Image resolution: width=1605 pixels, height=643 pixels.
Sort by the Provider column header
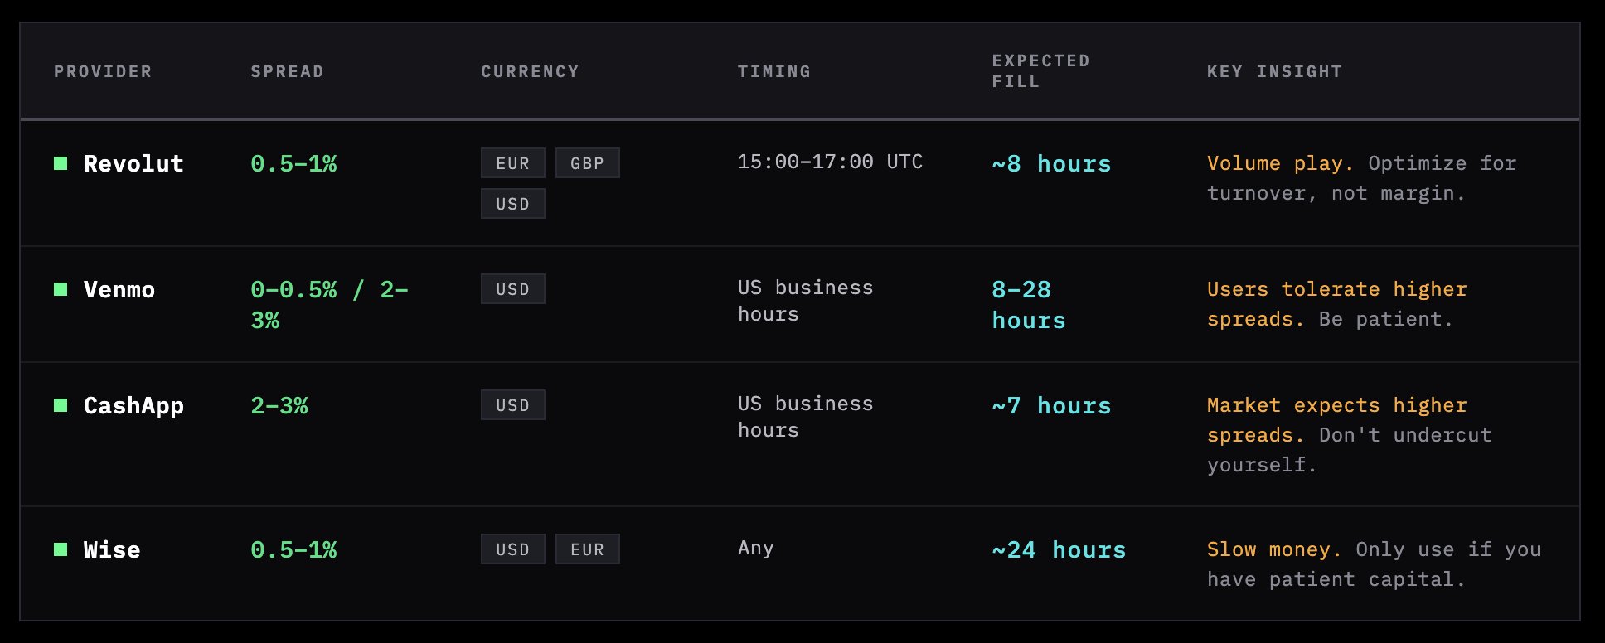coord(103,71)
